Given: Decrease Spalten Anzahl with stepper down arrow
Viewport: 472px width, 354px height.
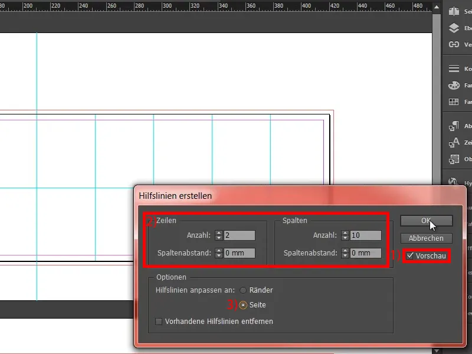Looking at the screenshot, I should (x=345, y=238).
